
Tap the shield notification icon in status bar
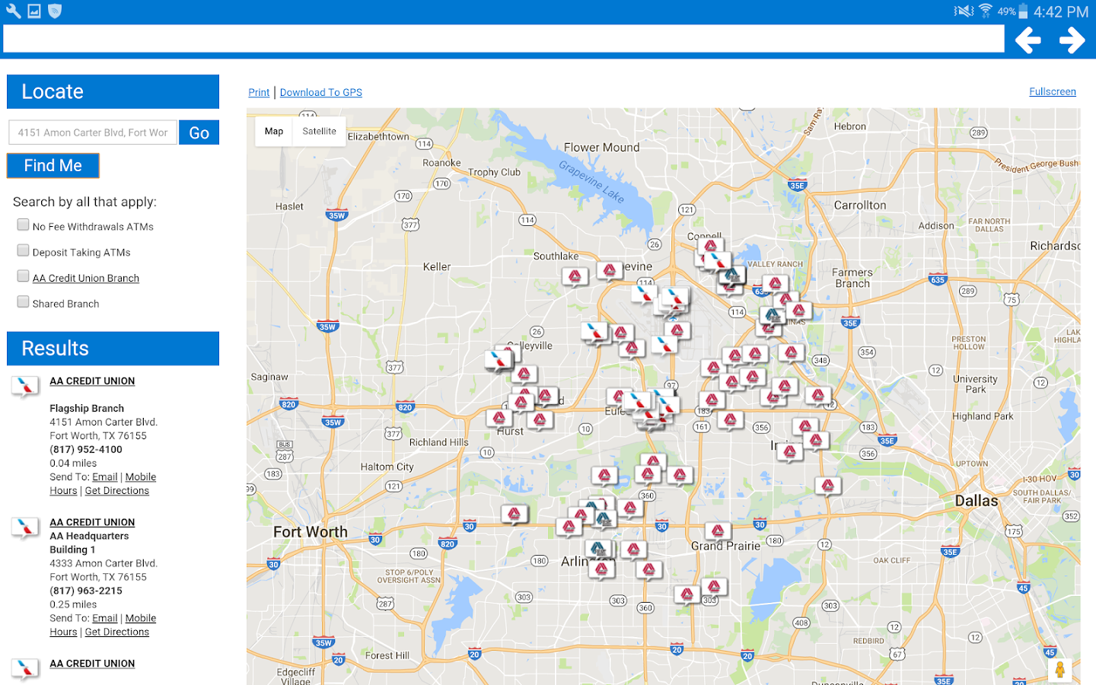click(x=55, y=11)
